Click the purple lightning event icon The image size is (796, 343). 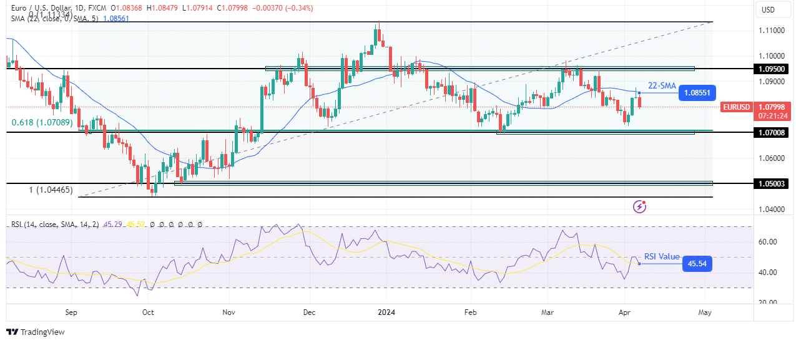(639, 206)
